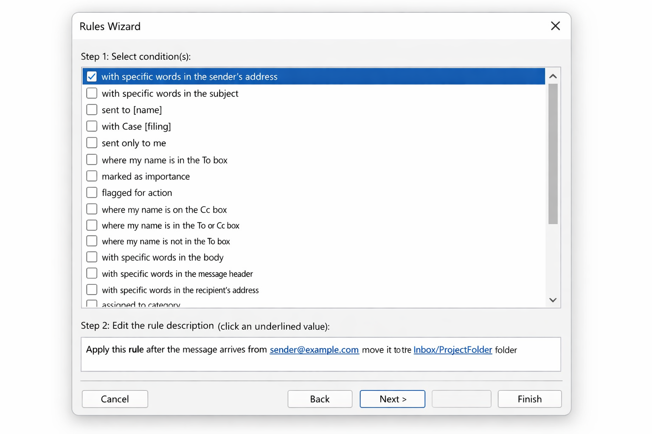This screenshot has height=434, width=652.
Task: Enable "with specific words in the body"
Action: (x=91, y=257)
